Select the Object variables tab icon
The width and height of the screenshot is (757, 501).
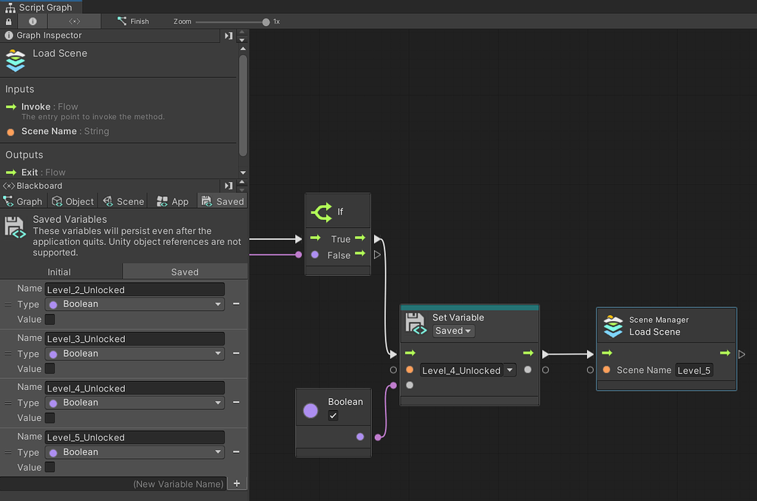coord(58,201)
